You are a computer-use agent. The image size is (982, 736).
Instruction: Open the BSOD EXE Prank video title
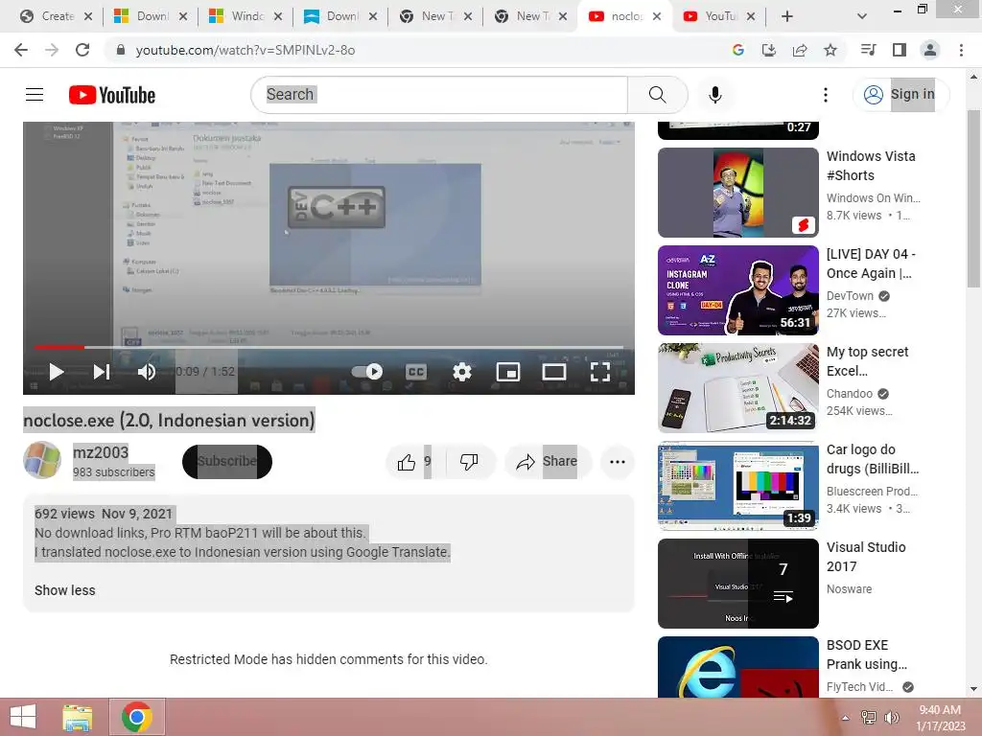[867, 654]
